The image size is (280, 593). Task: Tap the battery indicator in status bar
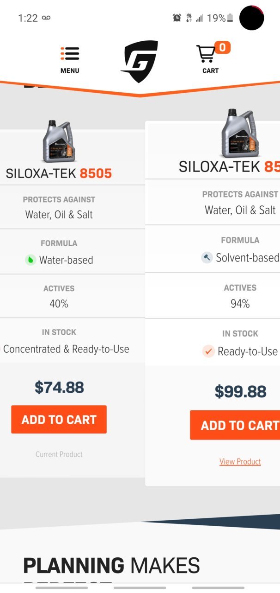click(230, 18)
